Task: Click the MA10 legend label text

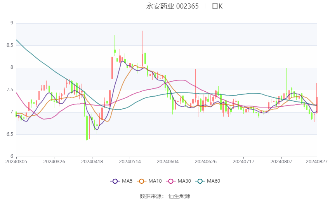Action: 155,181
